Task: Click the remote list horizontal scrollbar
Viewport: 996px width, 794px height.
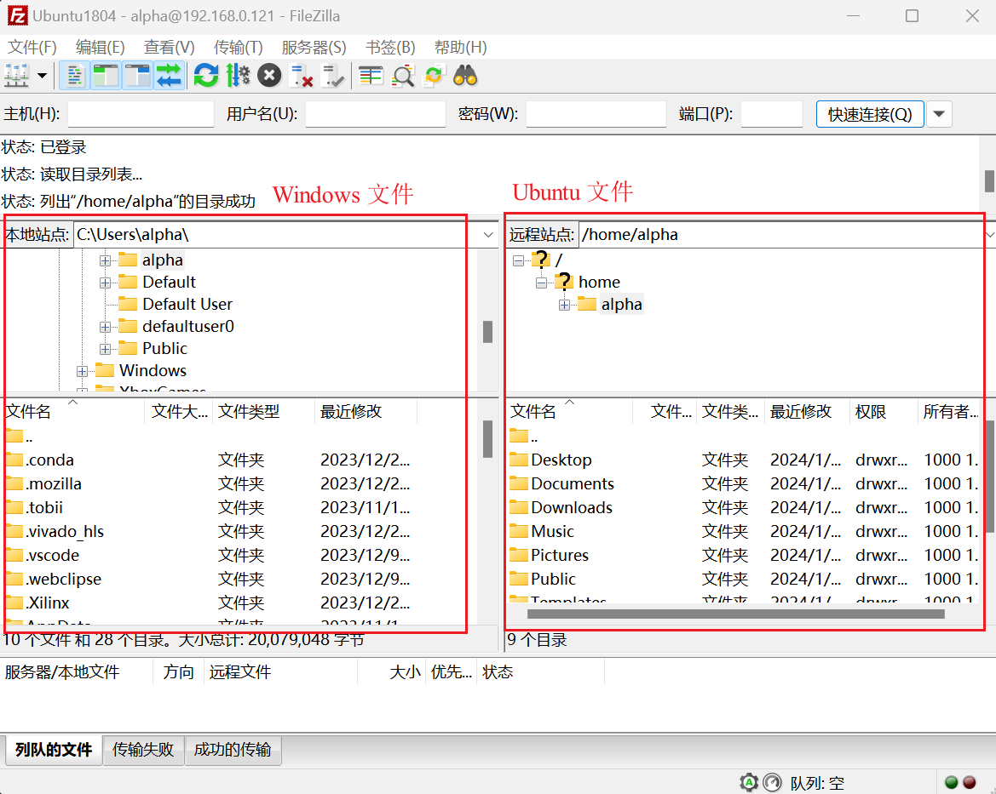Action: (x=735, y=614)
